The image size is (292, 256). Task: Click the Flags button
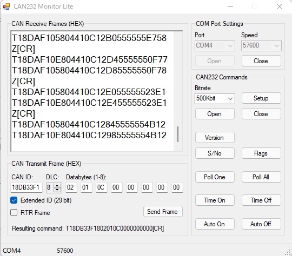point(261,153)
